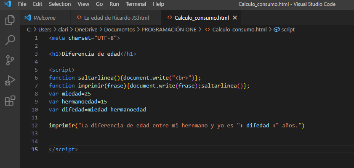Click the C: breadcrumb segment

(x=29, y=30)
